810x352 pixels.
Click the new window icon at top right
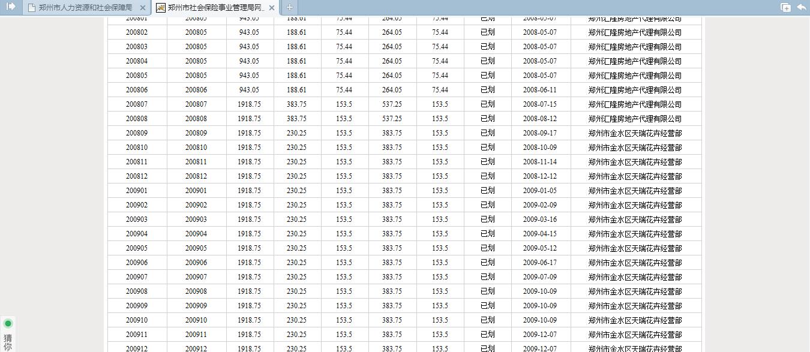pos(785,7)
